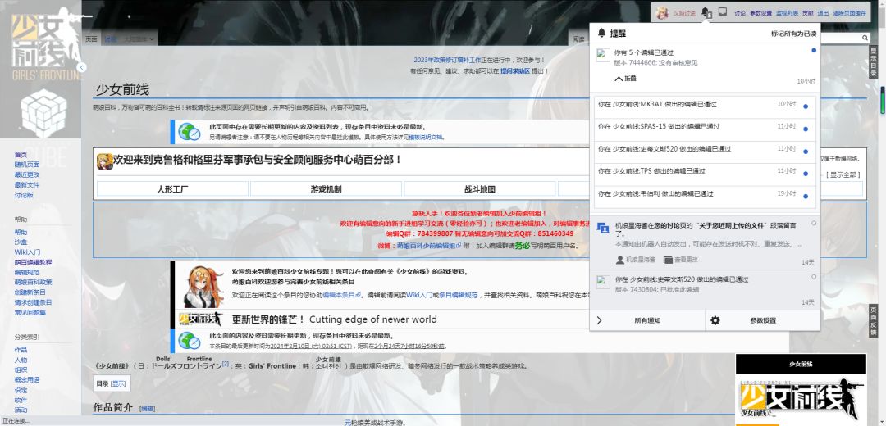Click 标记所有为已读 in alerts panel
This screenshot has width=886, height=426.
(793, 34)
